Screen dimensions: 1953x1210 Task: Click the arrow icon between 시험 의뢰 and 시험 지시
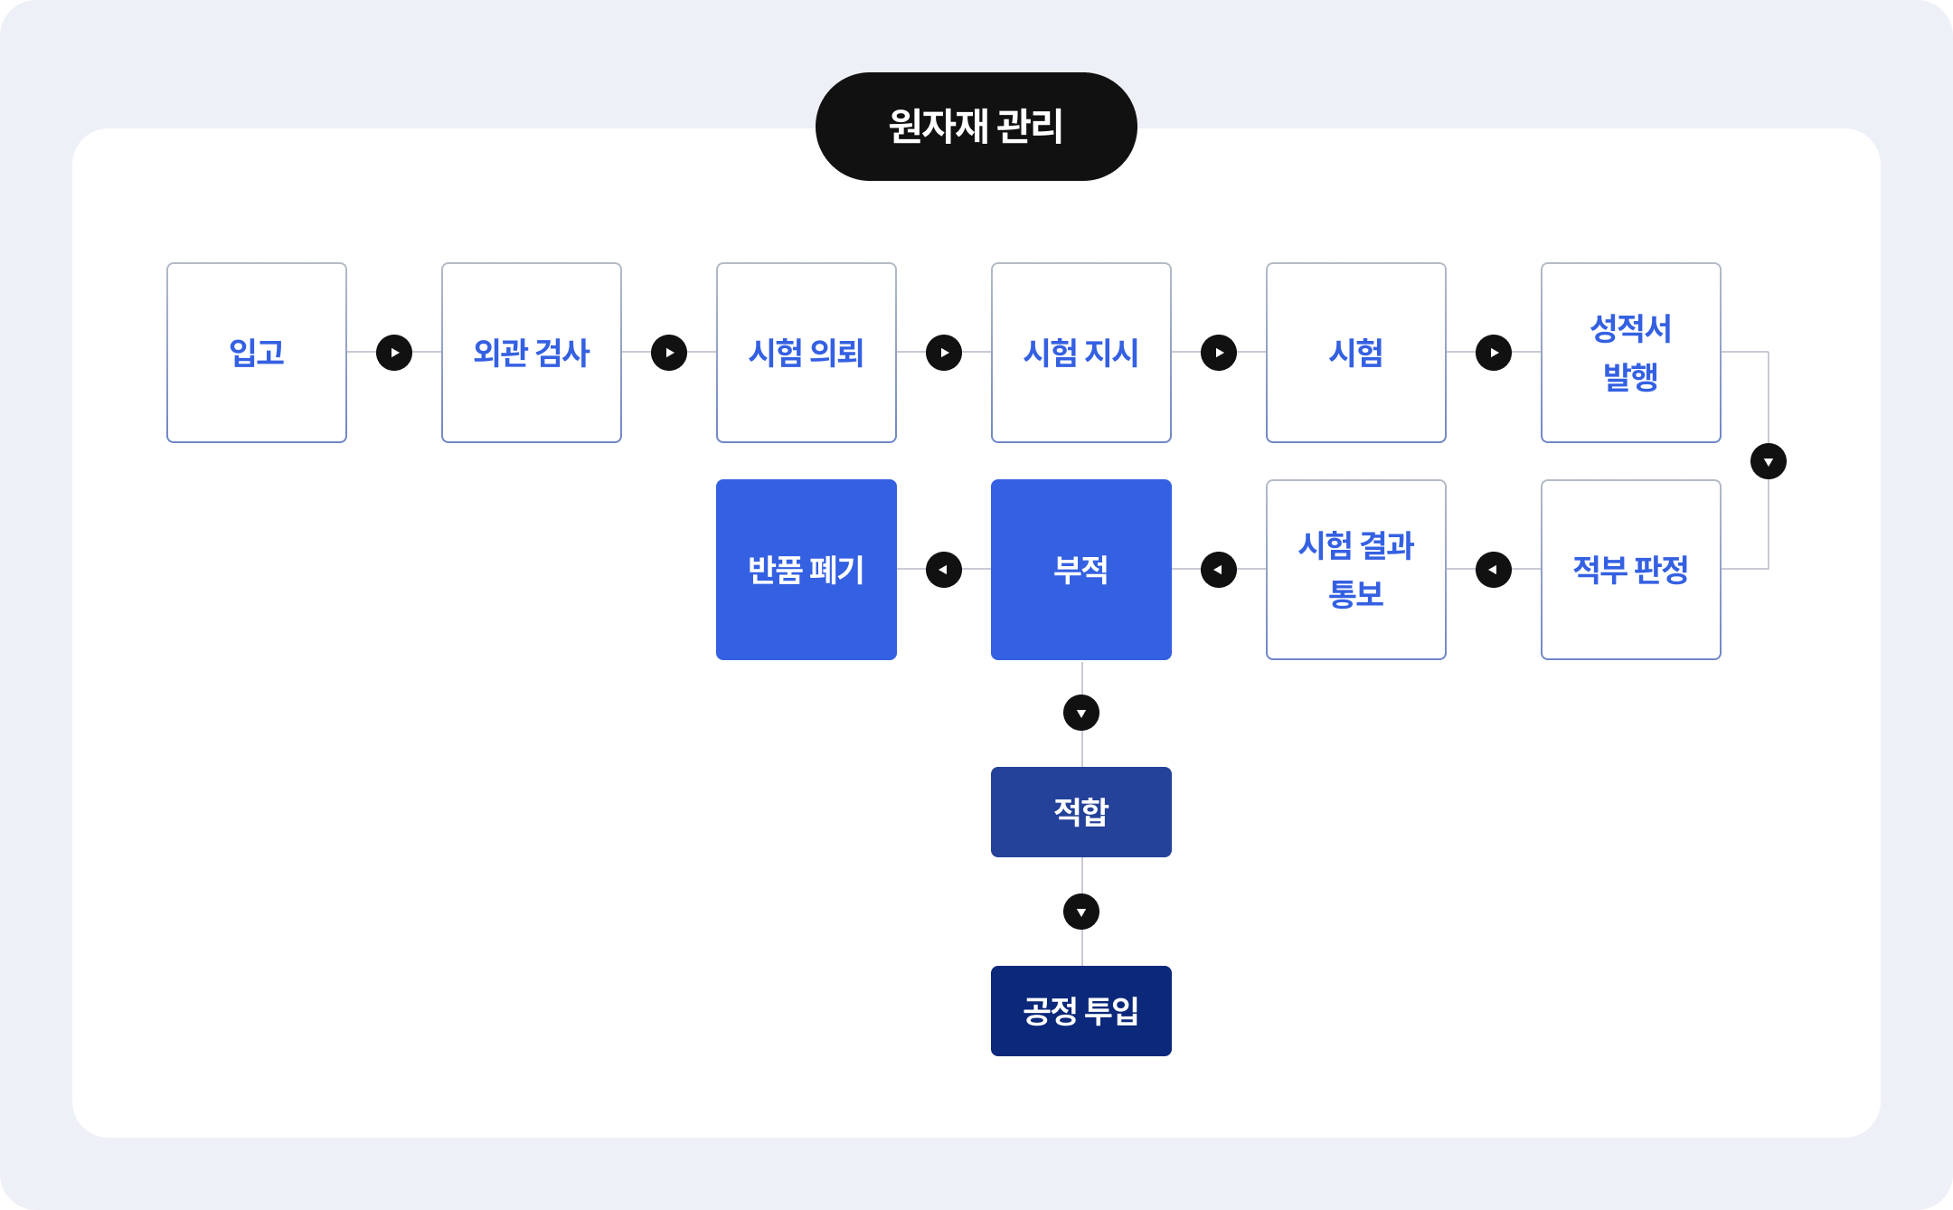point(944,353)
